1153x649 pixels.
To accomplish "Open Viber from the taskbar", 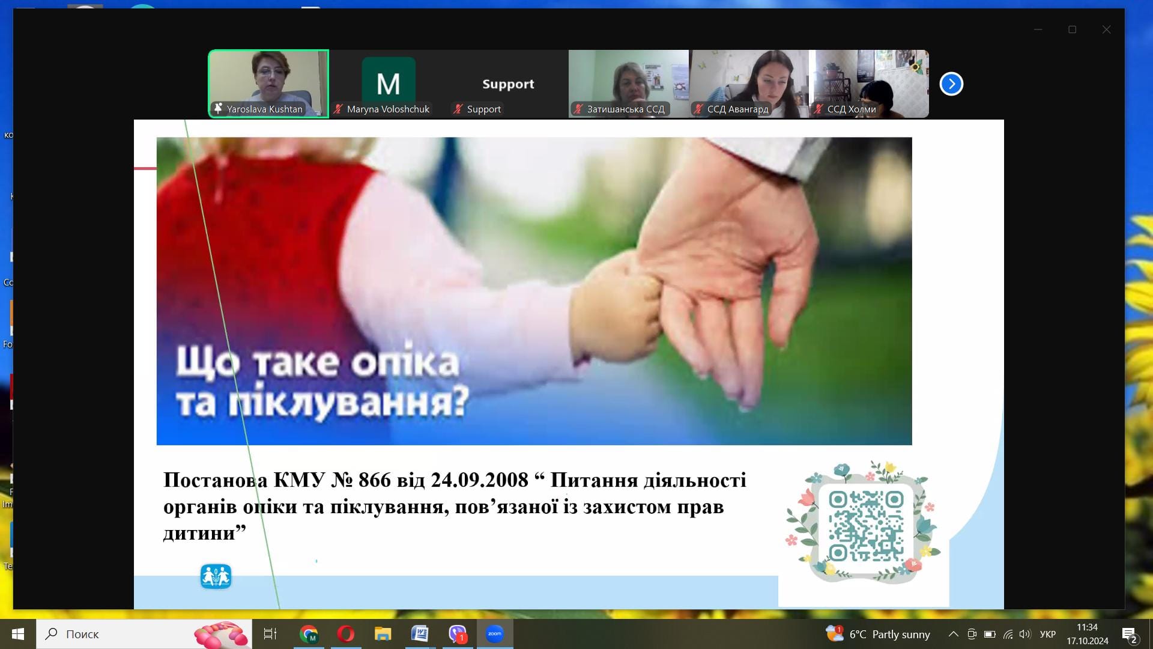I will [x=458, y=634].
